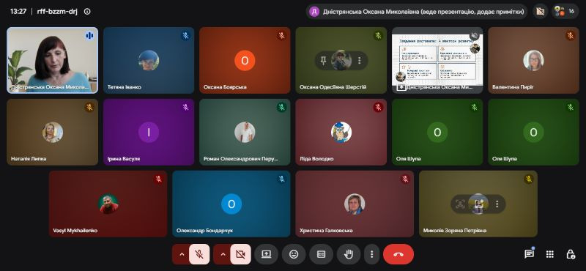
Task: Click muted speaker icon on presentation tile
Action: click(x=474, y=35)
